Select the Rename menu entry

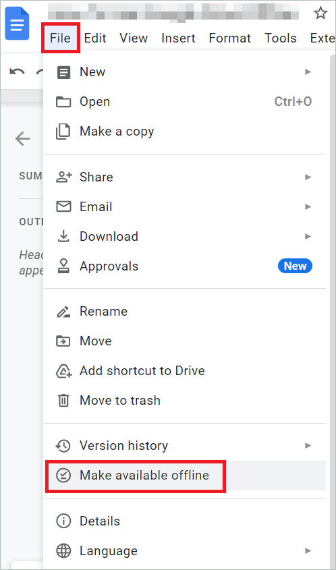[x=185, y=312]
